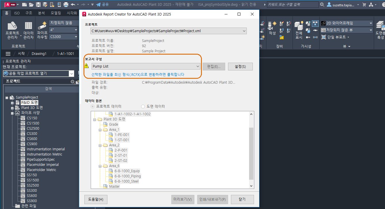Screen dimensions: 385x209
Task: Click the Undo arrow icon
Action: 73,5
